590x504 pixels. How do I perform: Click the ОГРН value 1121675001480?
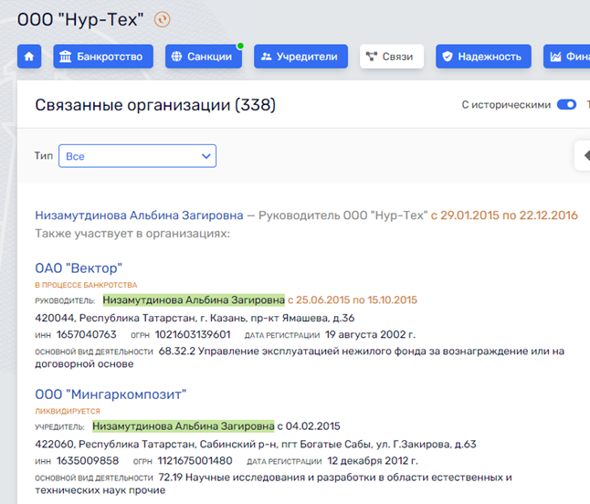click(195, 461)
